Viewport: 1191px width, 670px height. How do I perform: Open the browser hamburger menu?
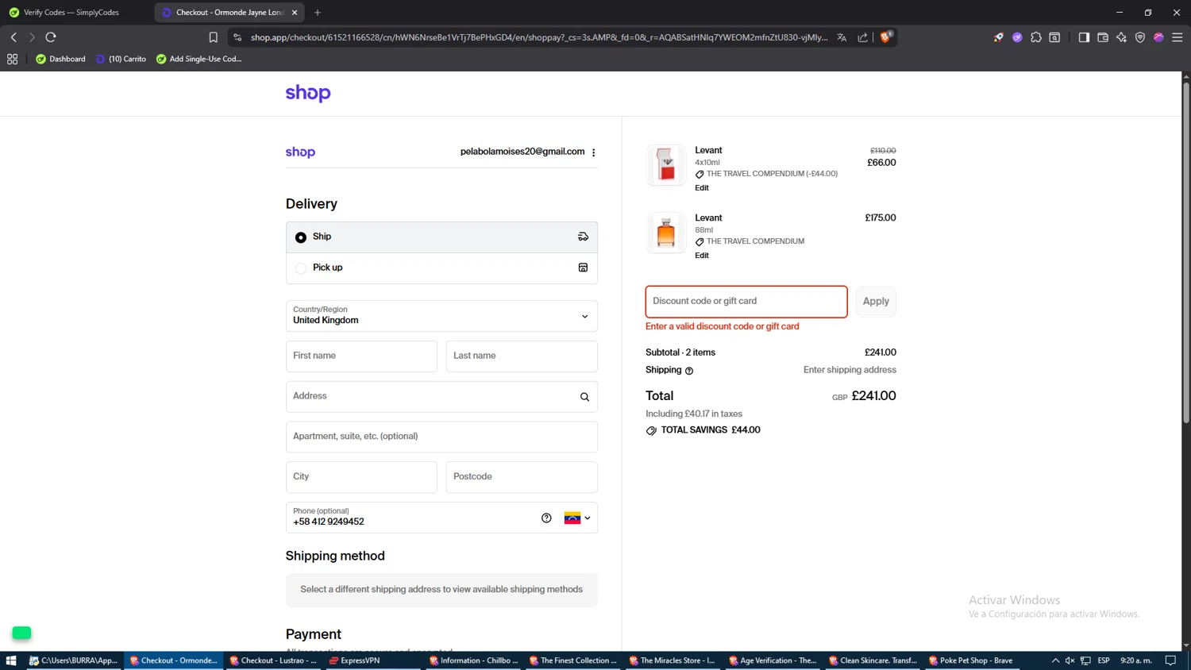pyautogui.click(x=1178, y=37)
